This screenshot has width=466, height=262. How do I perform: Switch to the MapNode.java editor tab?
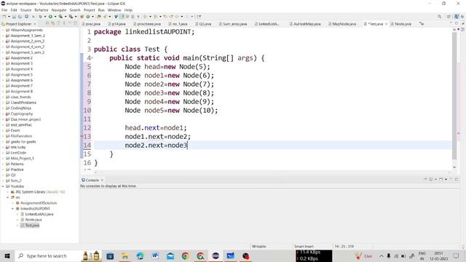pyautogui.click(x=342, y=24)
